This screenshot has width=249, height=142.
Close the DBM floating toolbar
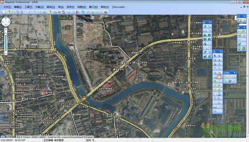234,73
